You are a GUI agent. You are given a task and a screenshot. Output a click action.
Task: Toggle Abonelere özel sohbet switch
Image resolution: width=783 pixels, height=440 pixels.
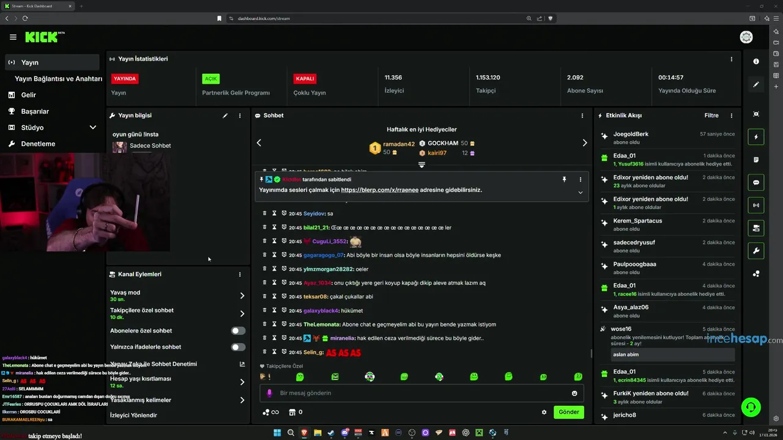238,331
